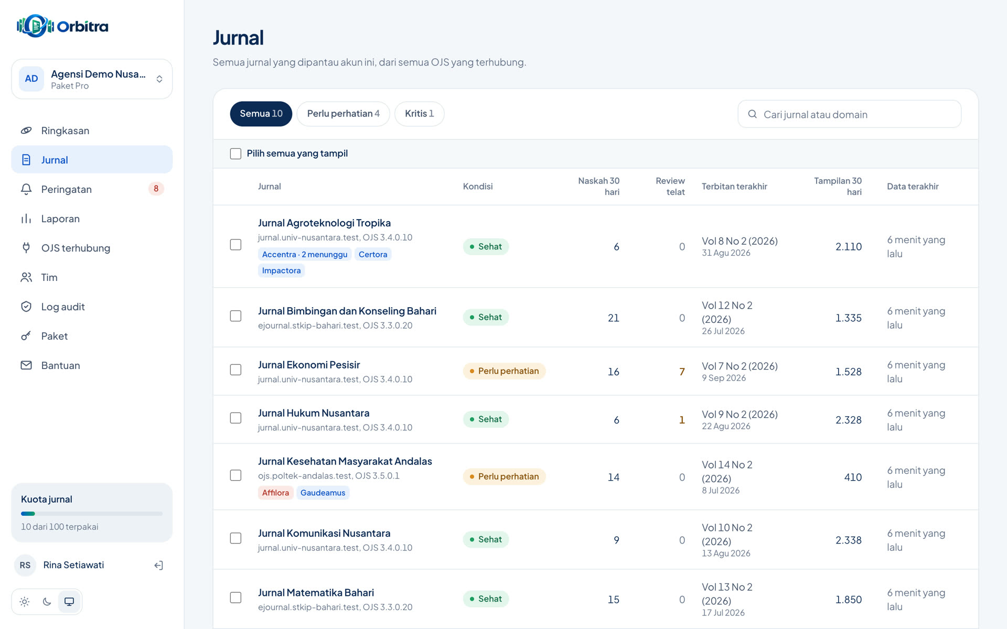This screenshot has width=1007, height=629.
Task: Click the Bantuan envelope icon
Action: pyautogui.click(x=26, y=365)
